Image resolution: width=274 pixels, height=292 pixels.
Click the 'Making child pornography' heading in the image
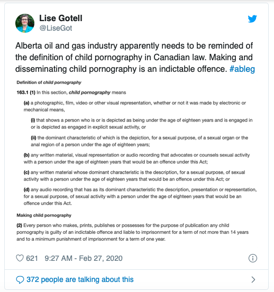44,215
